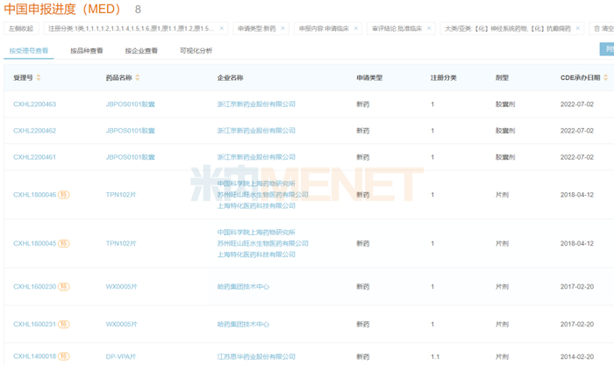Click the 申请类型 column header

[x=369, y=77]
